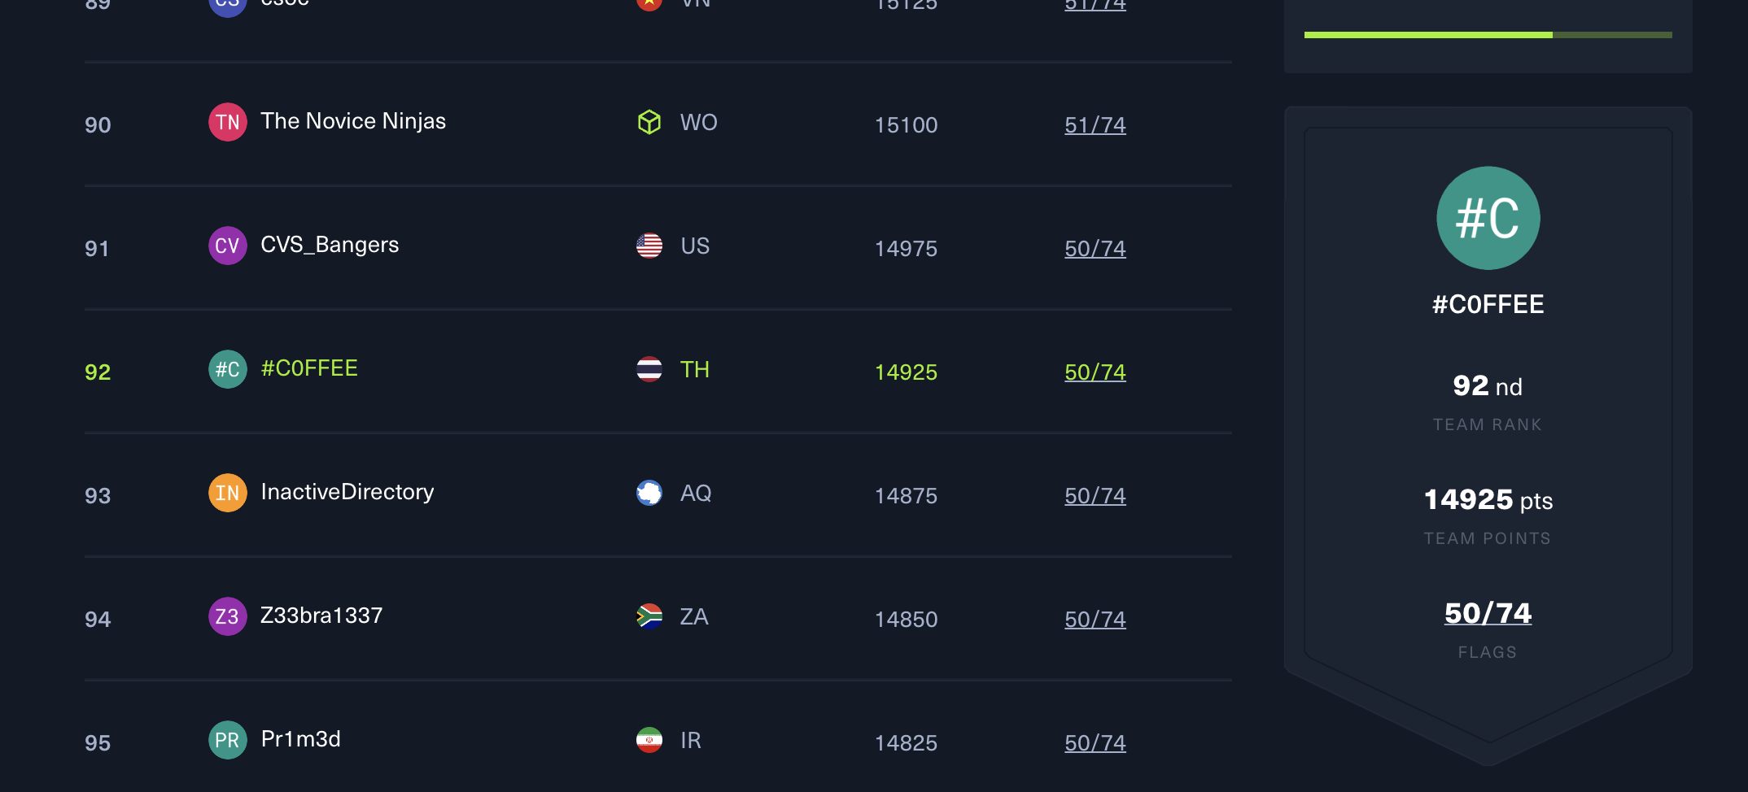Screen dimensions: 1748x792
Task: Select the South Africa flag beside Z33bra1337
Action: coord(649,616)
